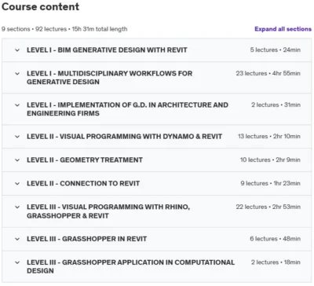Open Multidisciplinary Workflows for Generative Design title
Image resolution: width=314 pixels, height=286 pixels.
click(109, 78)
